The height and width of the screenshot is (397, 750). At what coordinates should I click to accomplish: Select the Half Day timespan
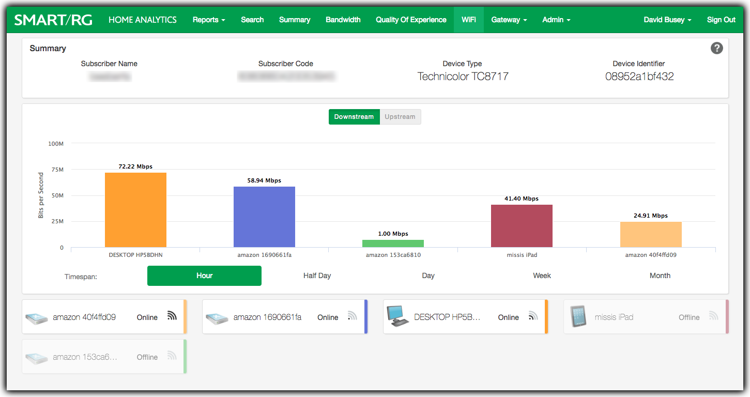coord(317,276)
